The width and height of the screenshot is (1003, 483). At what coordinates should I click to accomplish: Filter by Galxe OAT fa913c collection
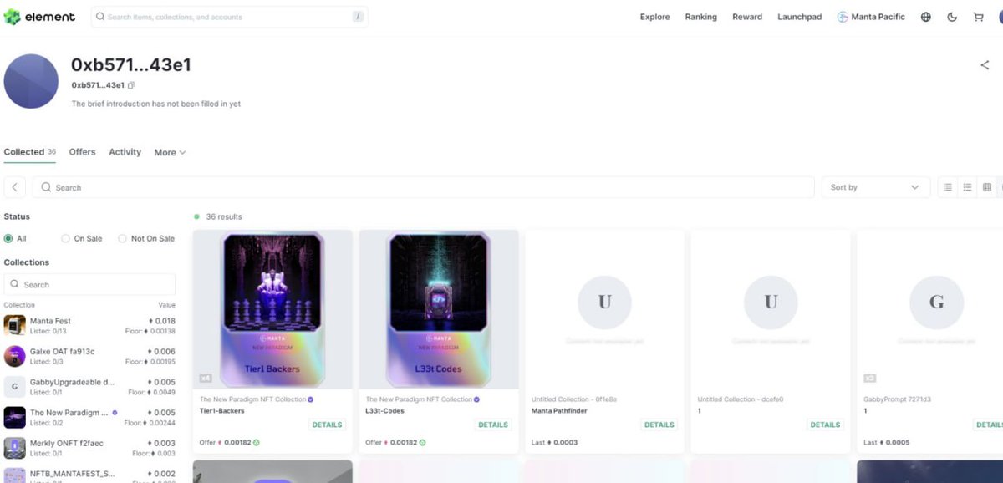(89, 356)
